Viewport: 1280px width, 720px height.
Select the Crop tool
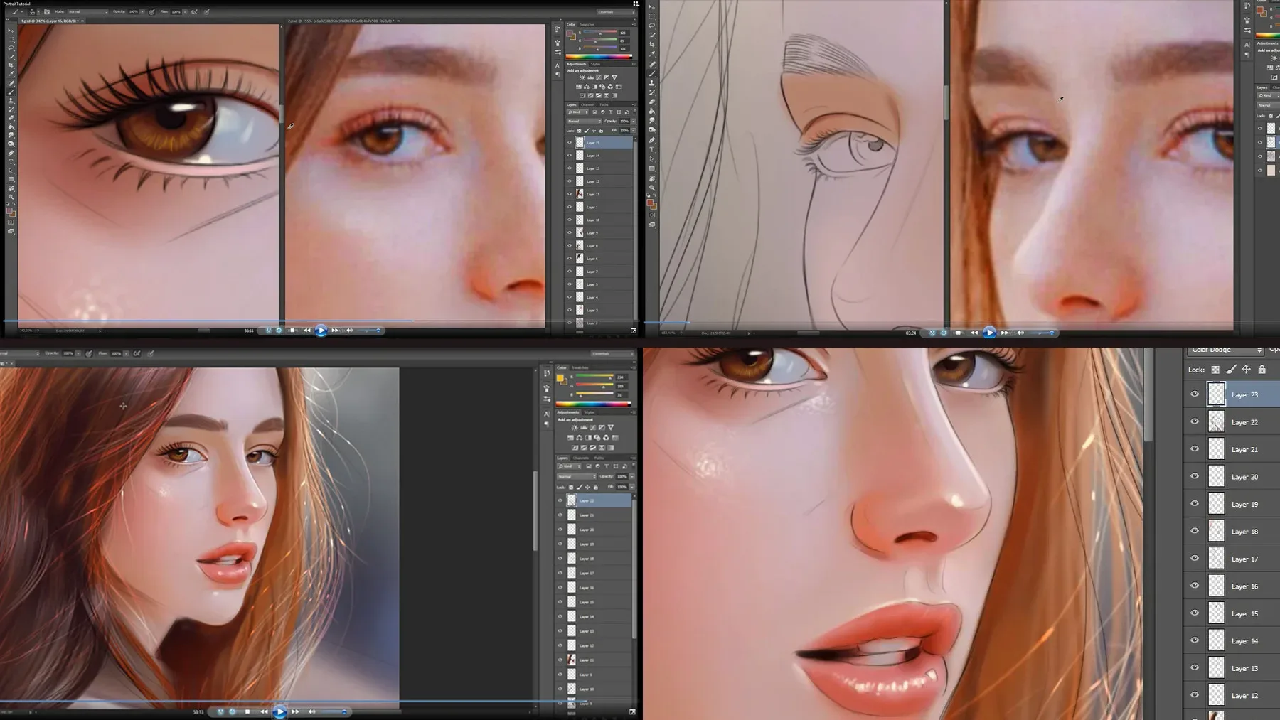coord(11,64)
